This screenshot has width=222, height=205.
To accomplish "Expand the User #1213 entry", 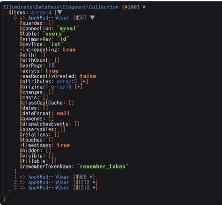I will click(x=94, y=188).
